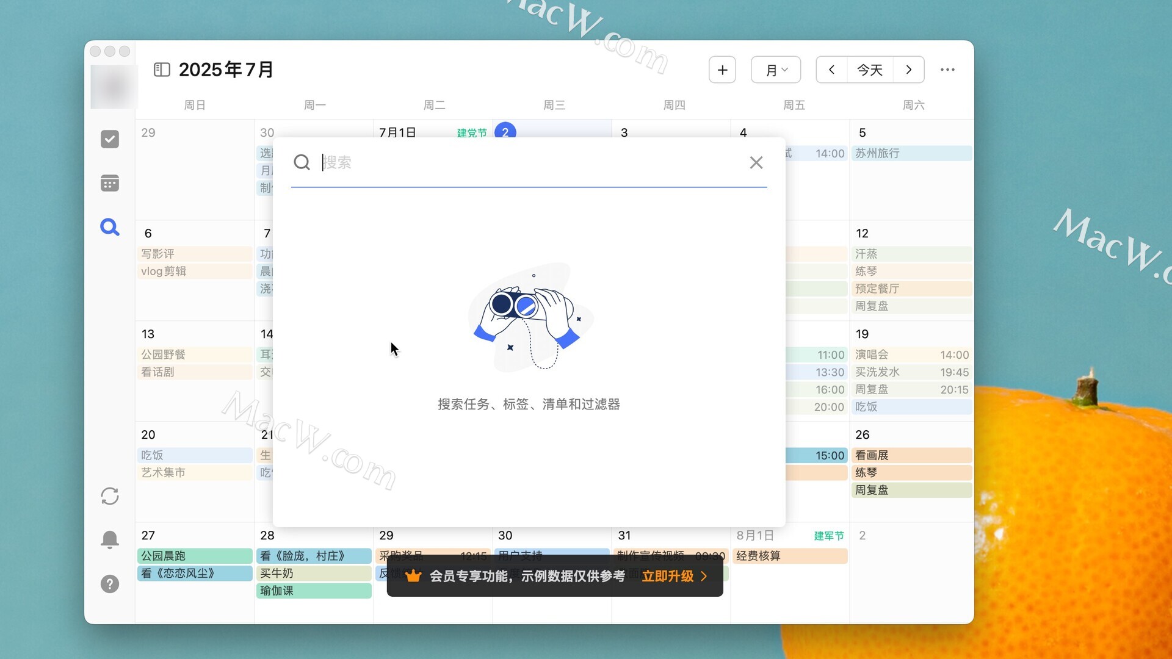Image resolution: width=1172 pixels, height=659 pixels.
Task: Add a new task with plus button
Action: pyautogui.click(x=722, y=70)
